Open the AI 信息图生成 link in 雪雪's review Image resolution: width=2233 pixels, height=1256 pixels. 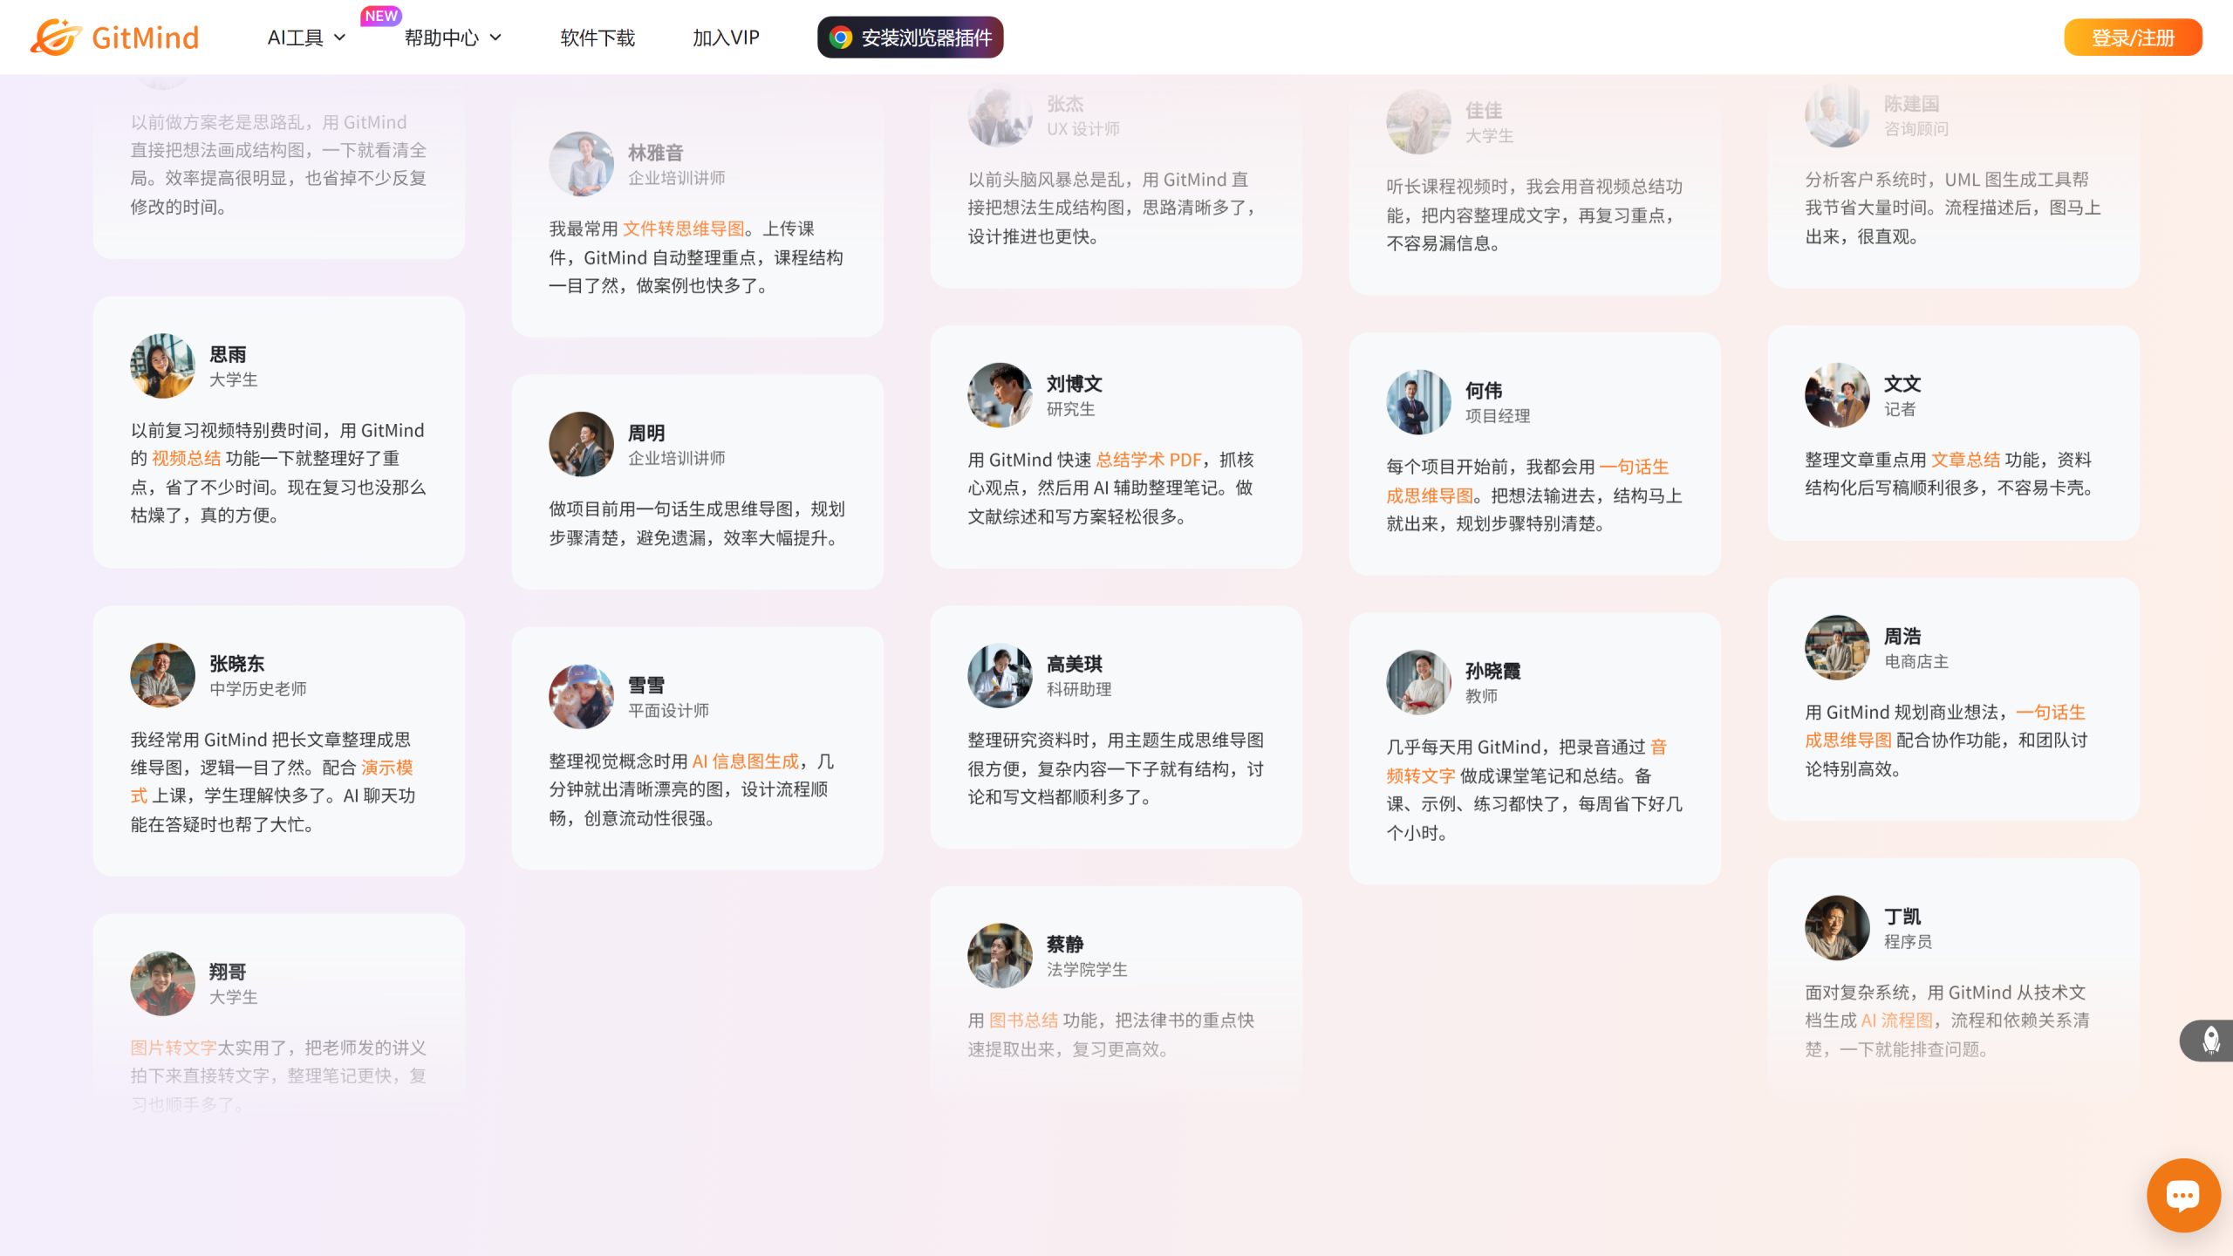[x=745, y=761]
